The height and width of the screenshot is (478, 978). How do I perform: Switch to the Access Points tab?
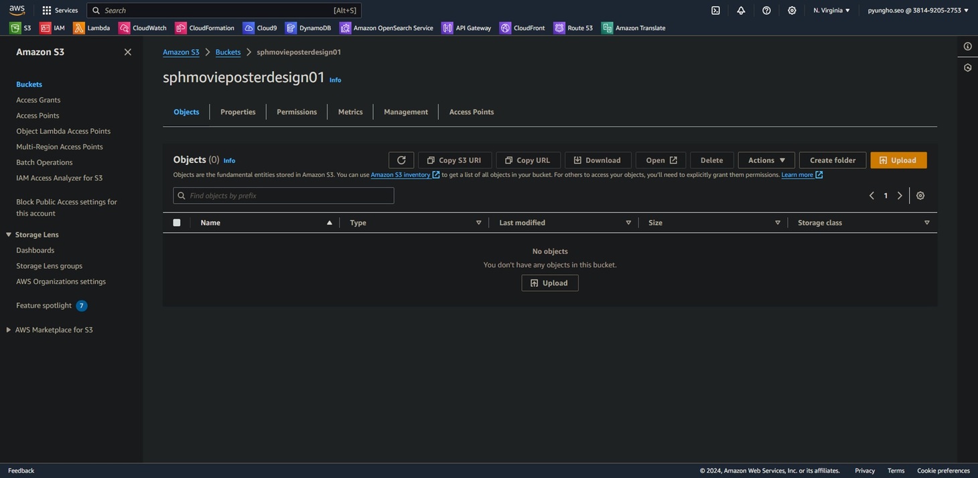(x=472, y=112)
